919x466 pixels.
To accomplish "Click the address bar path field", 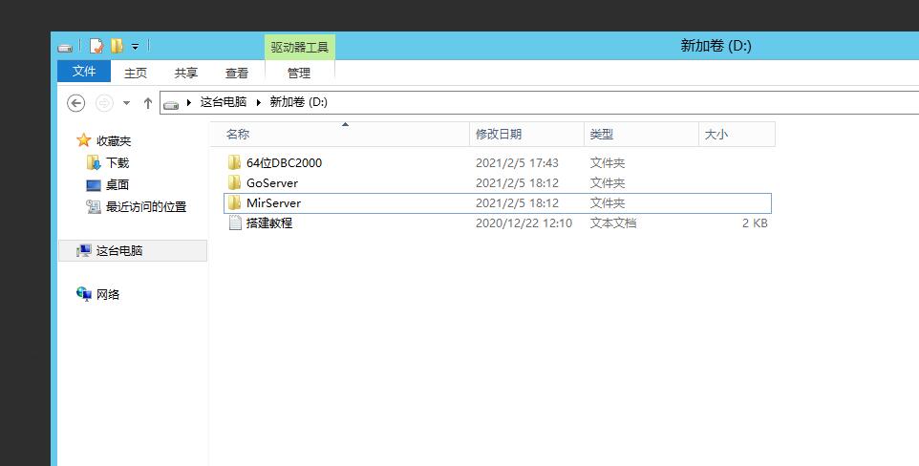I will (x=573, y=102).
